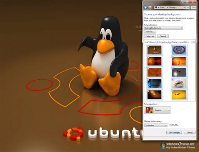Select the dark red Ubuntu text wallpaper
The width and height of the screenshot is (199, 152).
click(154, 61)
